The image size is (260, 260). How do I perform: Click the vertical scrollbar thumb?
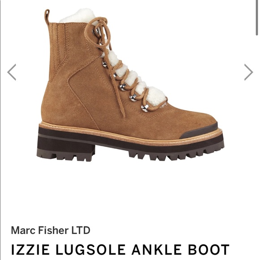[x=257, y=17]
